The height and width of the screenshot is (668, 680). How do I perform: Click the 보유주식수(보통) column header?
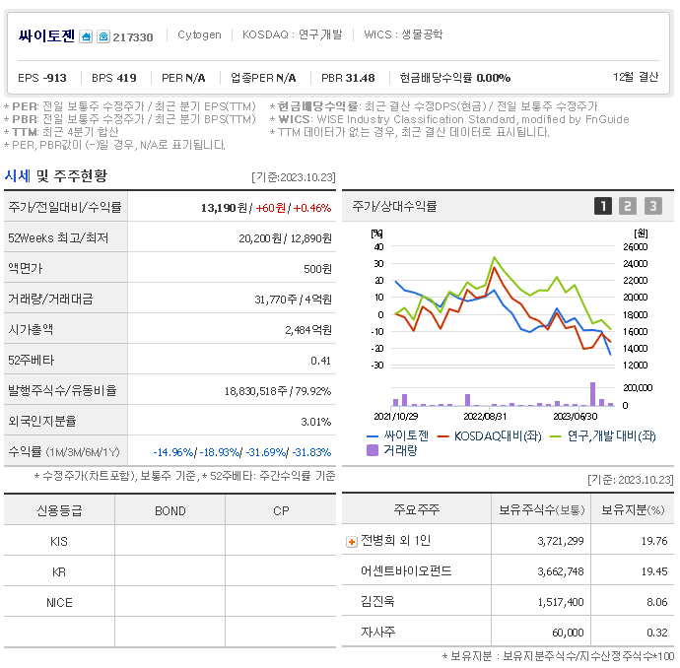coord(542,509)
